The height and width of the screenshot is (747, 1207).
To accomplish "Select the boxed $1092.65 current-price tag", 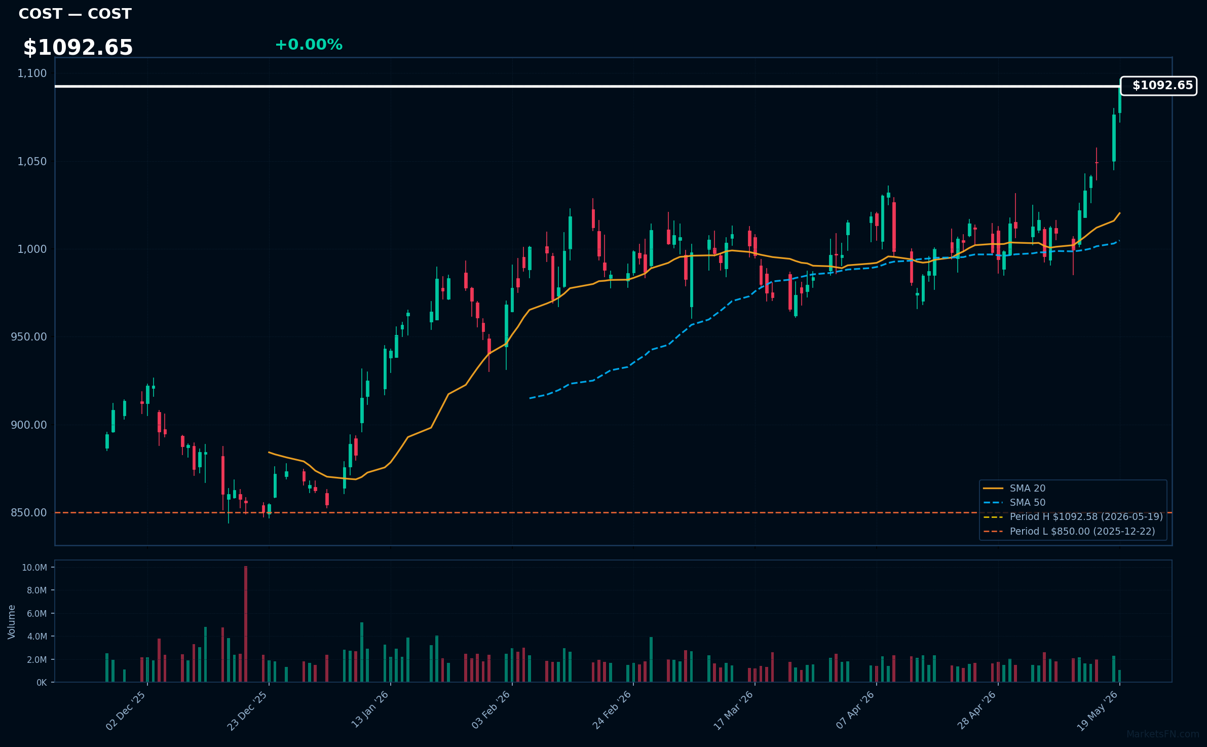I will point(1158,86).
